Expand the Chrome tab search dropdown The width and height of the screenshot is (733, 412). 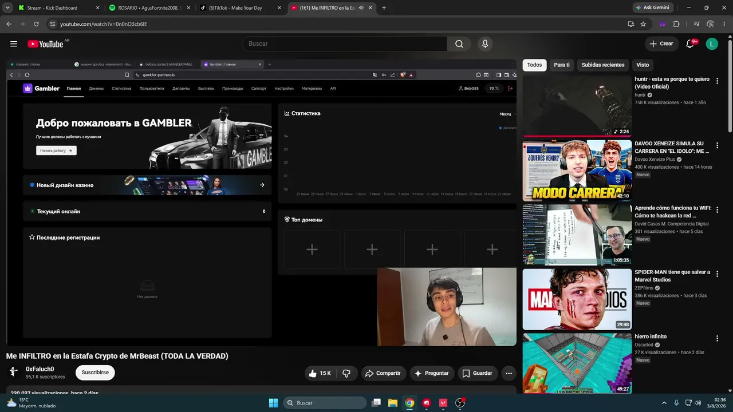(x=7, y=8)
